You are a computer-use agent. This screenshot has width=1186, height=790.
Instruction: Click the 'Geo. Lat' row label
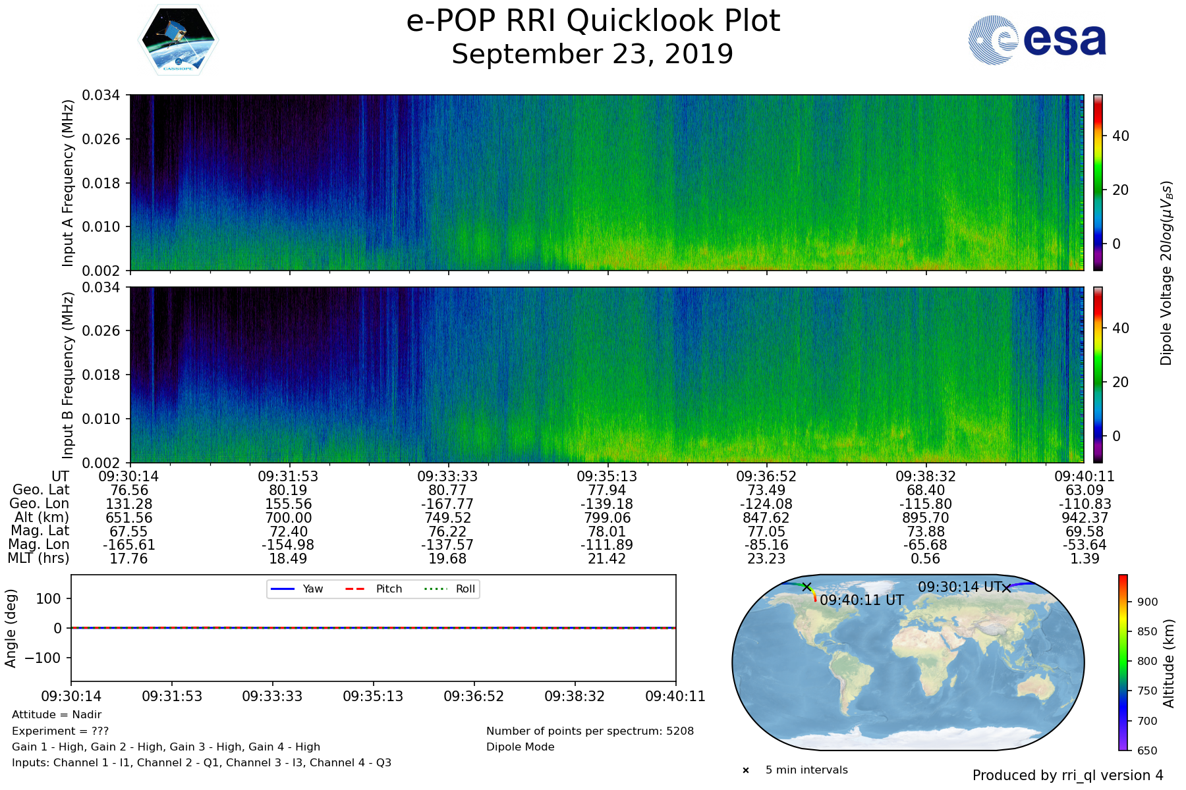click(41, 490)
